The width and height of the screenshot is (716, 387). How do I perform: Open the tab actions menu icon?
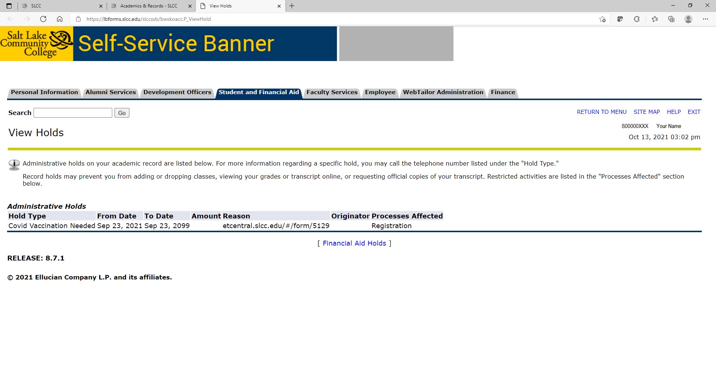(9, 6)
